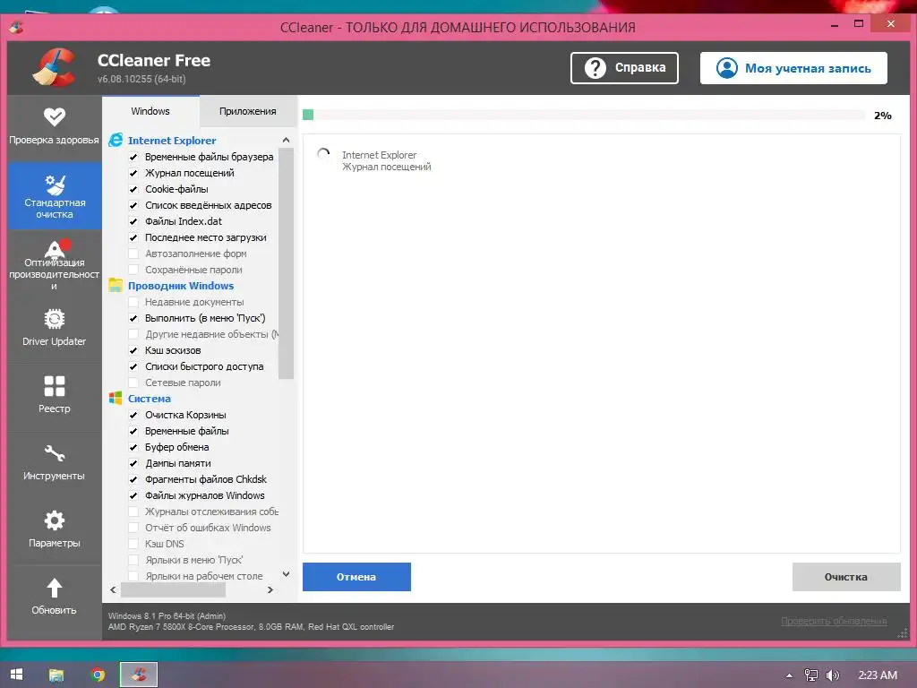Screen dimensions: 917x688
Task: Click the question mark help icon
Action: (x=596, y=68)
